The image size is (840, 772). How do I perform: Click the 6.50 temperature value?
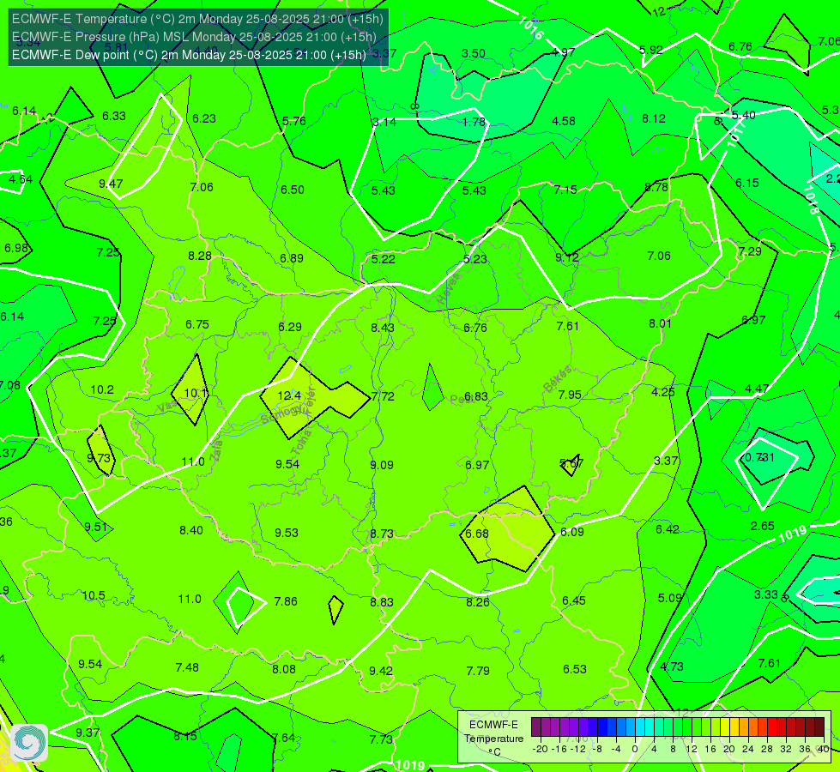(293, 190)
